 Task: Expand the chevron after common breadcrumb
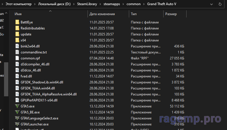click(144, 4)
